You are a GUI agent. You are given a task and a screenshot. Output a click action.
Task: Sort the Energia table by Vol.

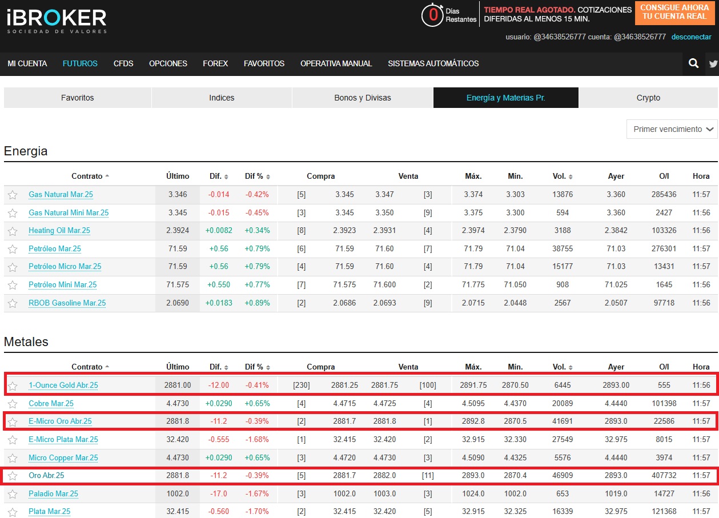pyautogui.click(x=561, y=176)
